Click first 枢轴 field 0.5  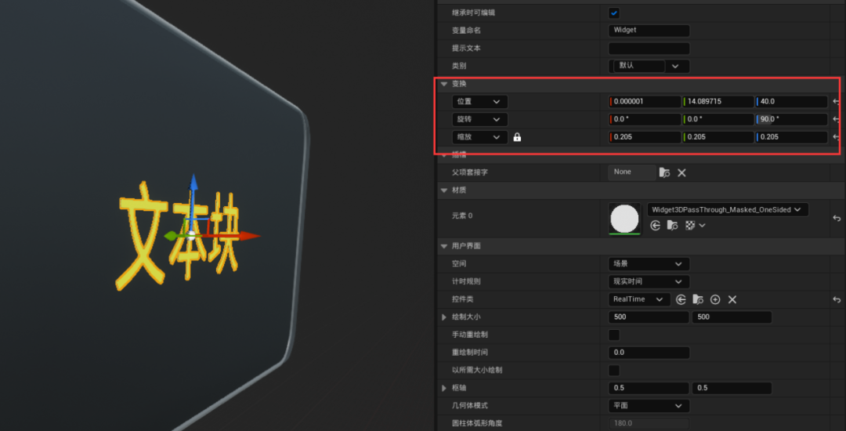649,388
